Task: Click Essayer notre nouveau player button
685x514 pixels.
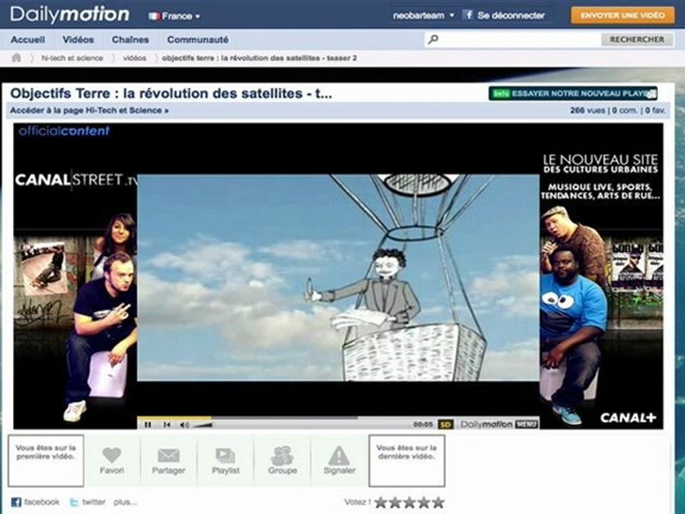Action: pyautogui.click(x=573, y=94)
